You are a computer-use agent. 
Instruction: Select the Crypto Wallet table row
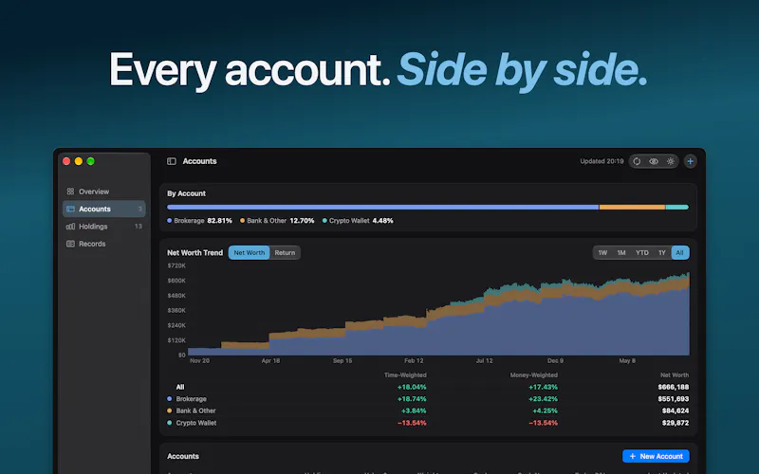(428, 423)
